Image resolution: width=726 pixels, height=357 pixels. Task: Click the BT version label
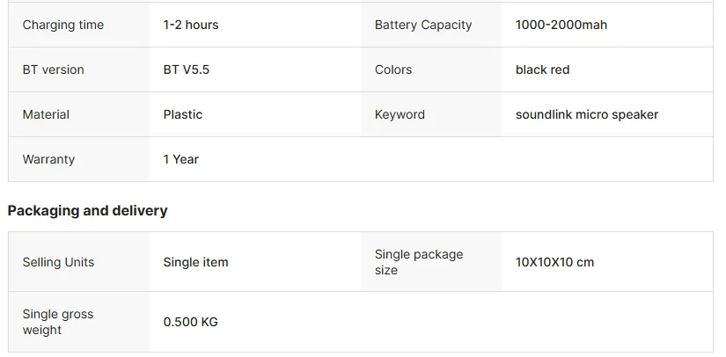point(53,69)
